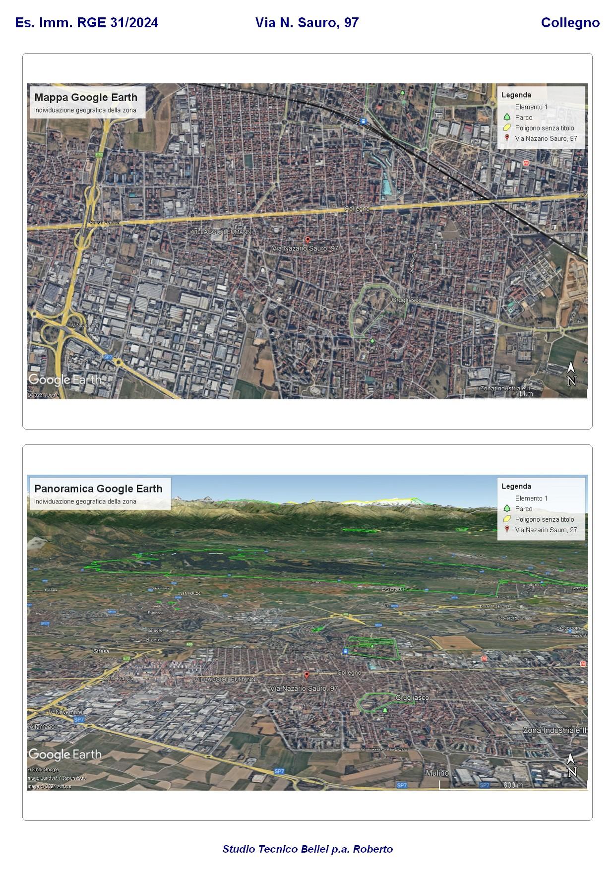Click the metro M icon in the top map
Viewport: 615px width, 870px height.
526,163
